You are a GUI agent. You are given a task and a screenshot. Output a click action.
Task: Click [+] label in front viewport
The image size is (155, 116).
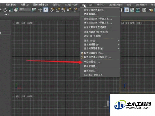(122, 23)
